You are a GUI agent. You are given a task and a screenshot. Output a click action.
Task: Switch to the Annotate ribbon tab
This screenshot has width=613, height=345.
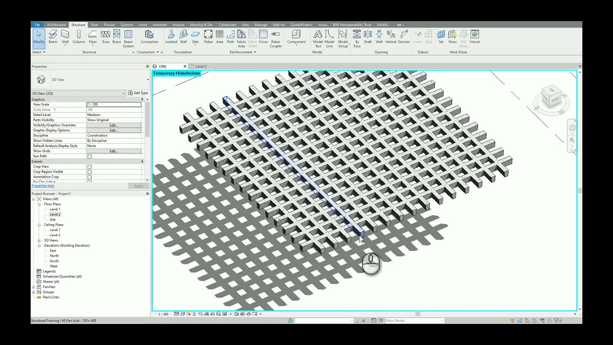pos(160,25)
